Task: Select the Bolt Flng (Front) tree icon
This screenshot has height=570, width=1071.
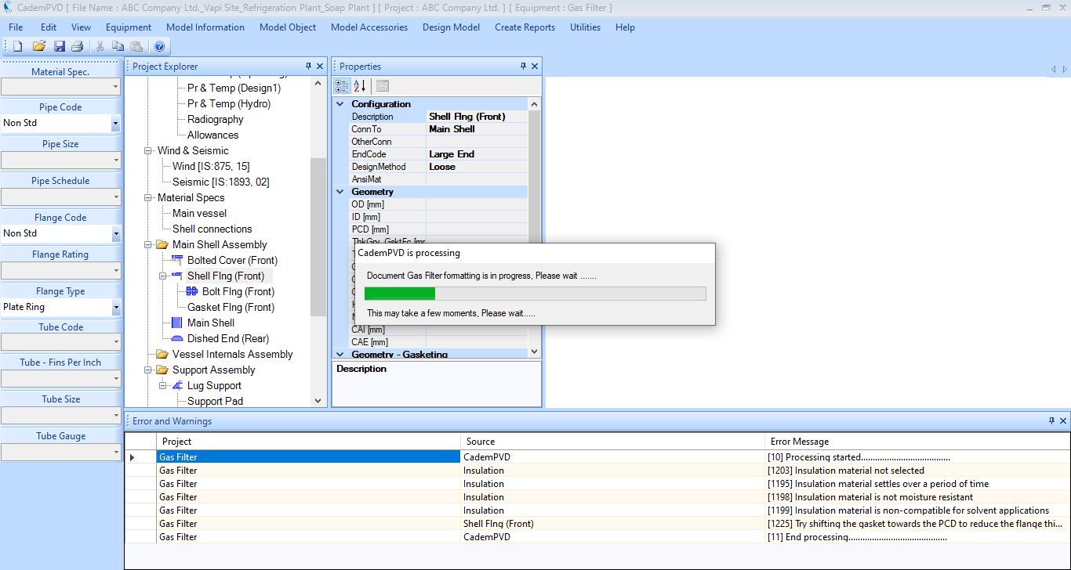Action: [x=192, y=291]
